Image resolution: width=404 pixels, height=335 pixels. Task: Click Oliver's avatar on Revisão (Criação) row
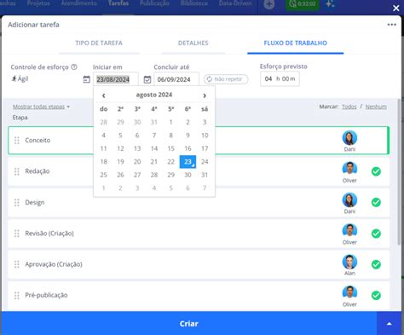349,231
